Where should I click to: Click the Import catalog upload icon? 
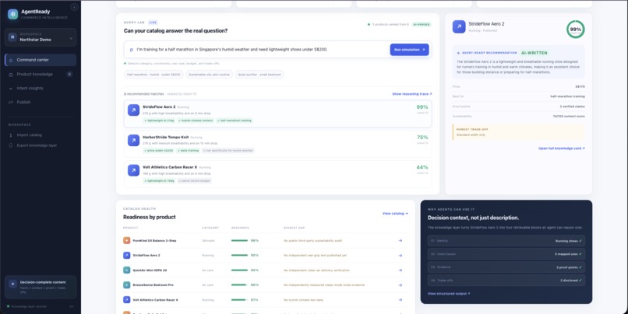11,135
